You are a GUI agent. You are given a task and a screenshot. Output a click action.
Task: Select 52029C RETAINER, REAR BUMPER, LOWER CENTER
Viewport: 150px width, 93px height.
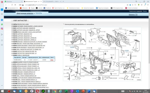tap(28, 26)
